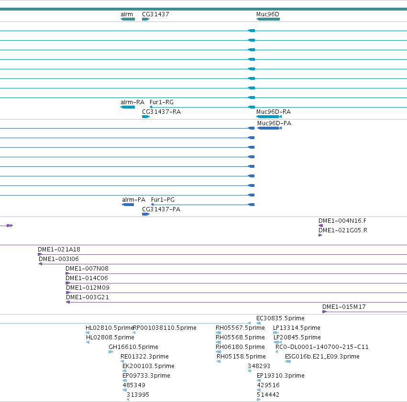This screenshot has width=407, height=402.
Task: Click the alrm-PA protein label
Action: click(x=134, y=200)
